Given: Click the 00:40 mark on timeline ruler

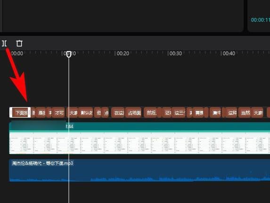Looking at the screenshot, I should click(x=229, y=53).
